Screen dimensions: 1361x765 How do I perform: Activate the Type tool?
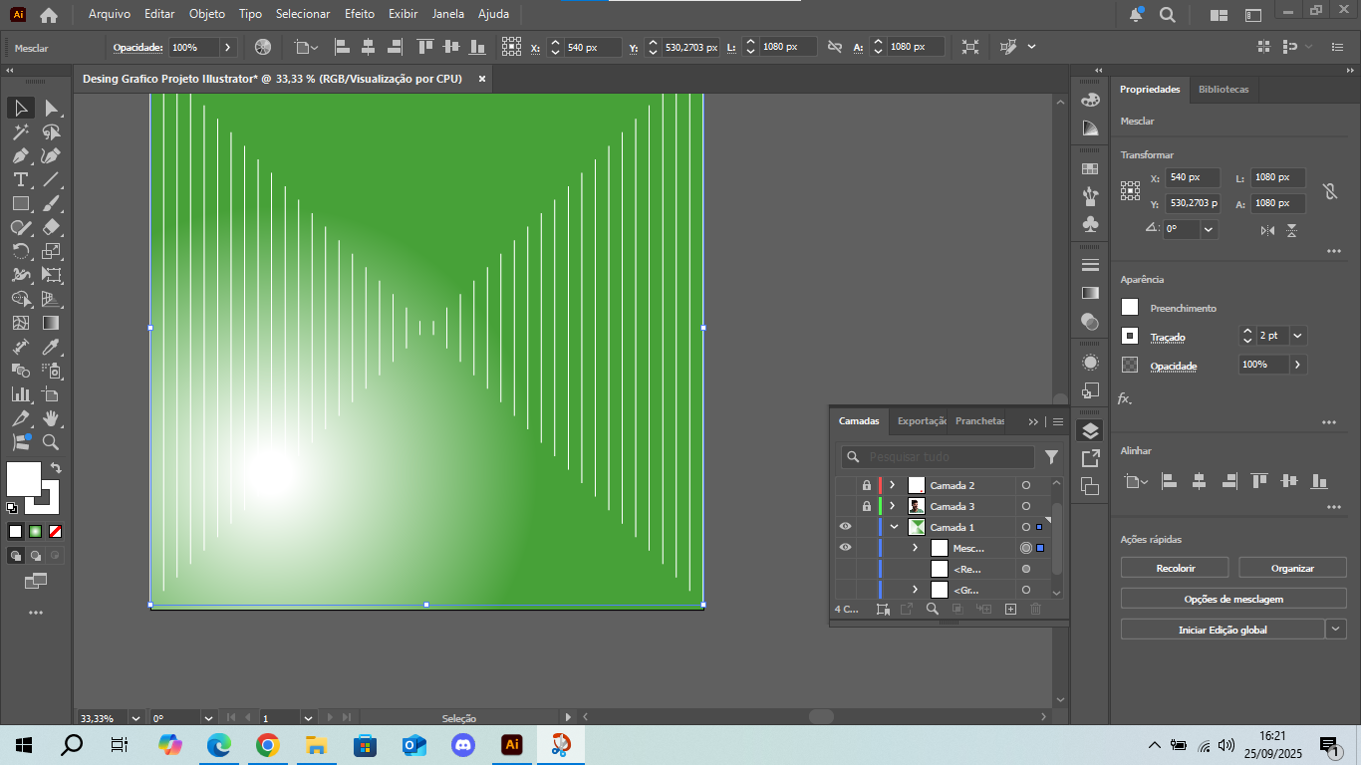[x=21, y=179]
